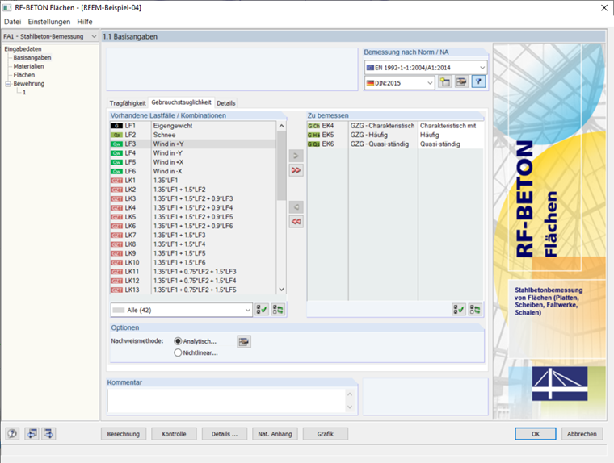614x463 pixels.
Task: Click the next table icon at bottom left
Action: 48,433
